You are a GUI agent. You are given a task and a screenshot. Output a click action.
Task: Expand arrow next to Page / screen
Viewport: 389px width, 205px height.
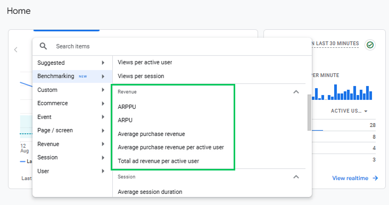103,131
